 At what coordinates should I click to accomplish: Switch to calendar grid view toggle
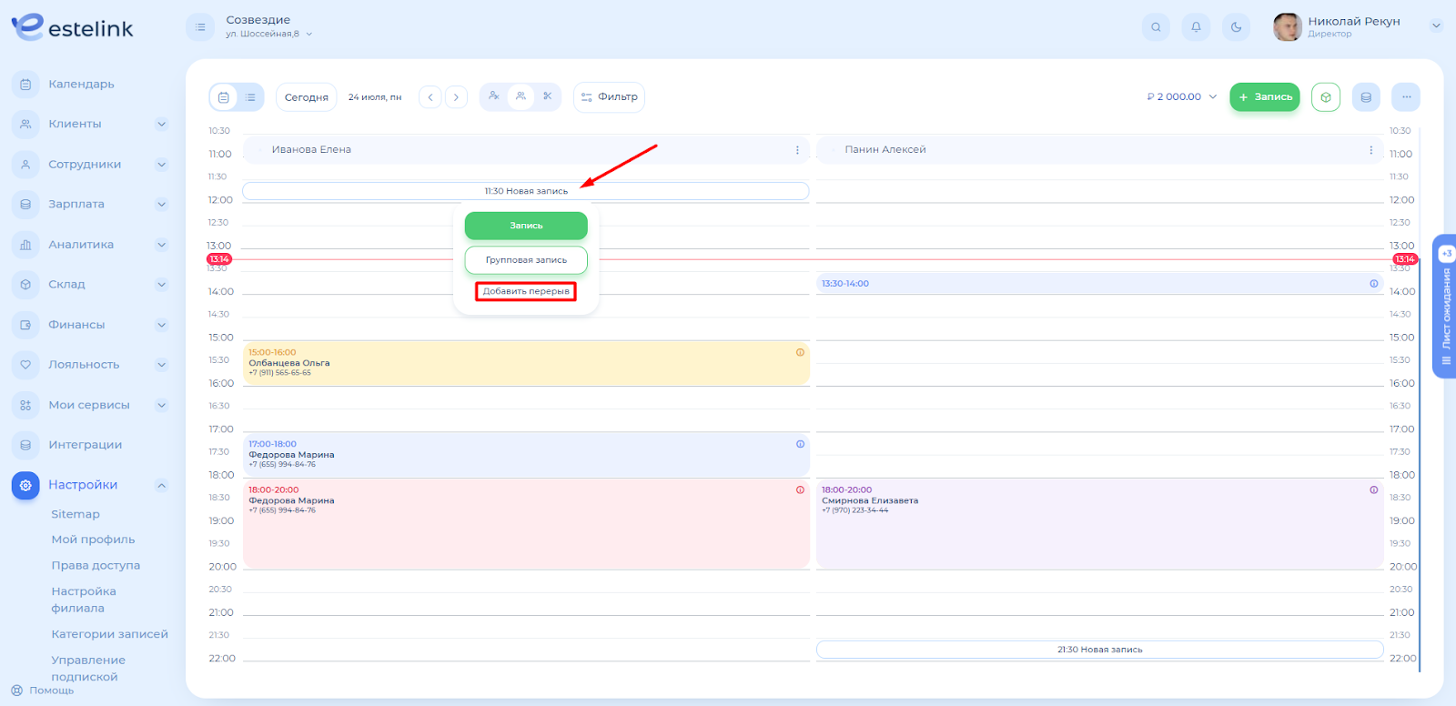pos(224,97)
